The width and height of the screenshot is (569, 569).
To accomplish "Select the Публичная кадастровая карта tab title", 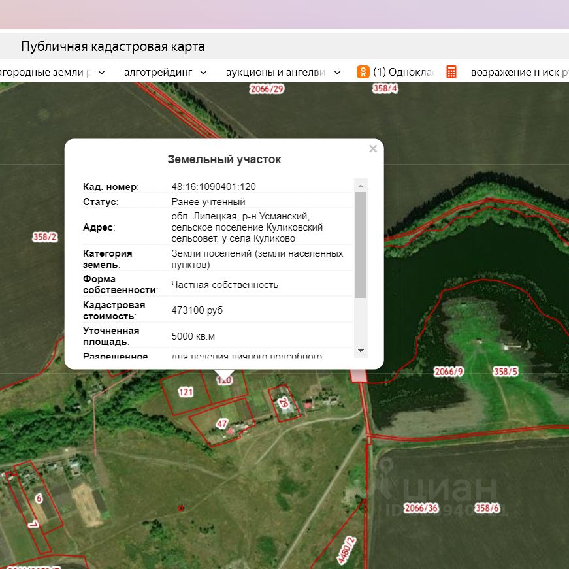I will (x=113, y=46).
